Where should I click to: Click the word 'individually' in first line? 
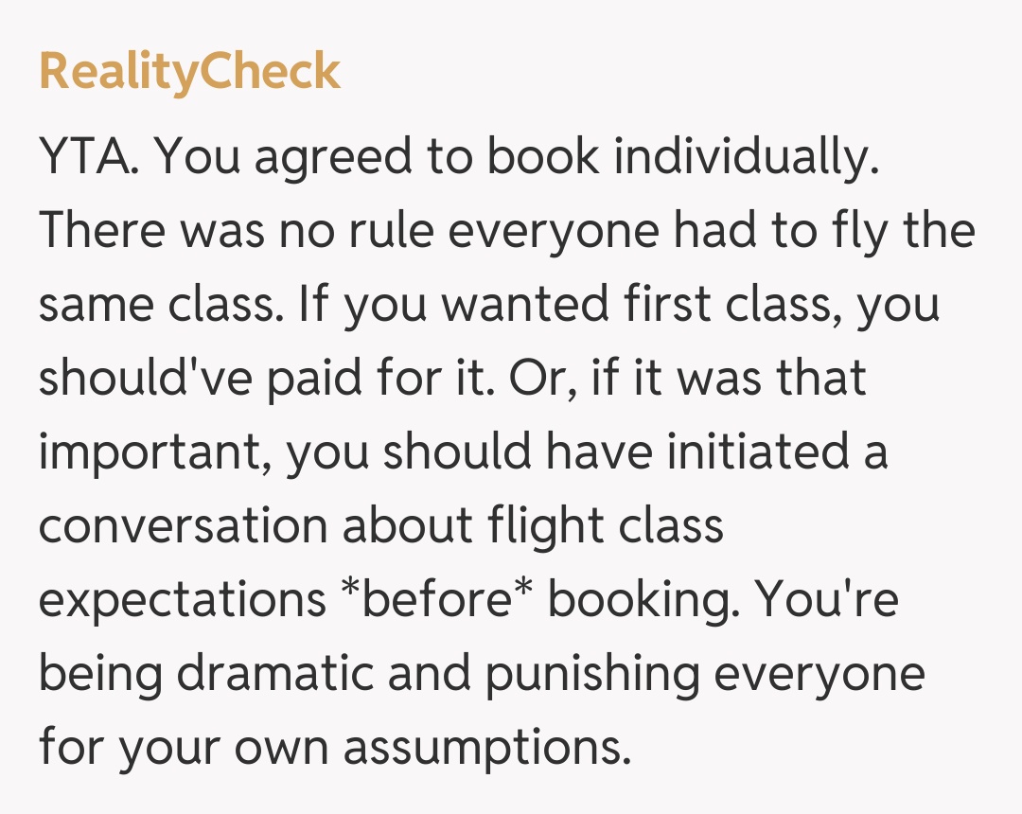click(745, 157)
